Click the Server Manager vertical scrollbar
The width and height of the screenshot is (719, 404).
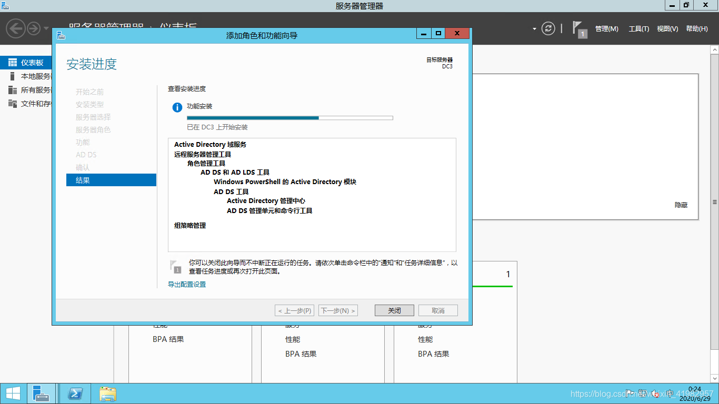pyautogui.click(x=714, y=202)
